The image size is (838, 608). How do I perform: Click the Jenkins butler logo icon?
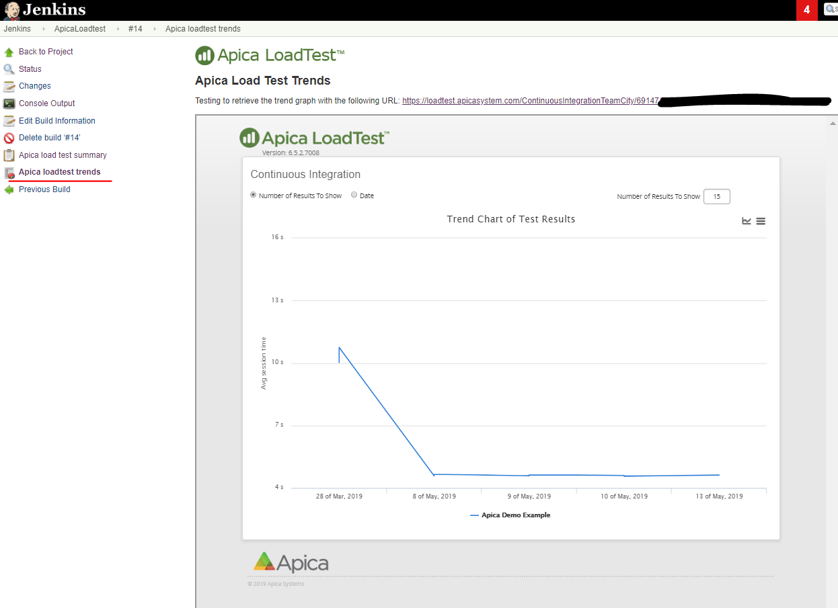pyautogui.click(x=11, y=10)
